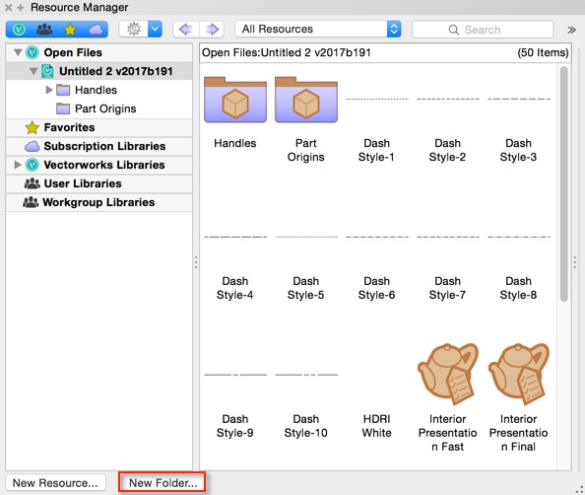Toggle subscription libraries cloud filter icon
Image resolution: width=585 pixels, height=495 pixels.
(96, 30)
